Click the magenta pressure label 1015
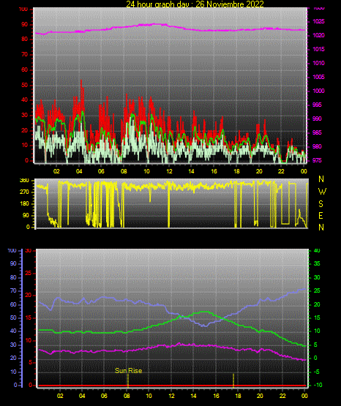The width and height of the screenshot is (341, 406). click(x=318, y=49)
